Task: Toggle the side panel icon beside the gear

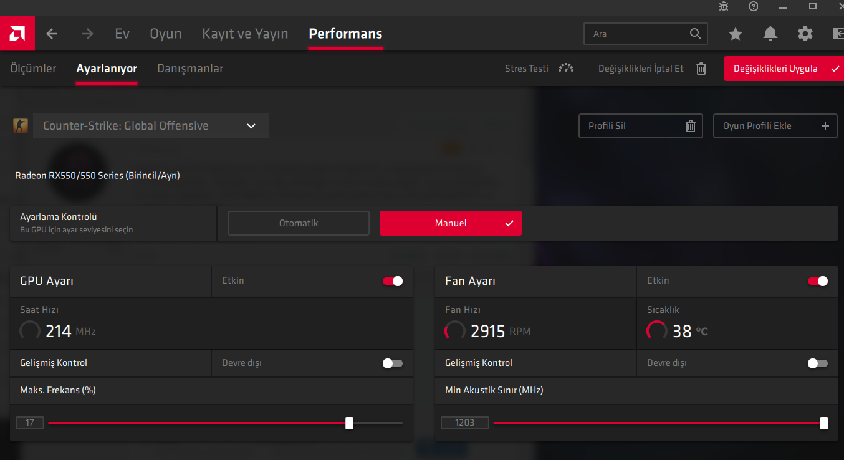Action: (838, 34)
